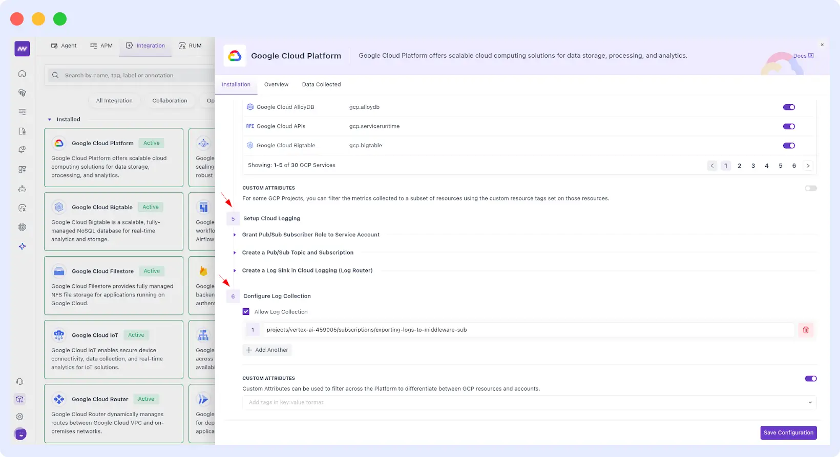Expand Grant Pub/Sub Subscriber Role to Service Account

(311, 235)
